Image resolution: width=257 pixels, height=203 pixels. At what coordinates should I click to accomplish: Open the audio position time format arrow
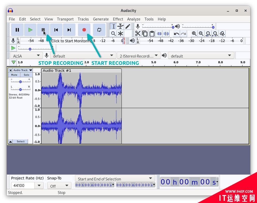(217, 182)
